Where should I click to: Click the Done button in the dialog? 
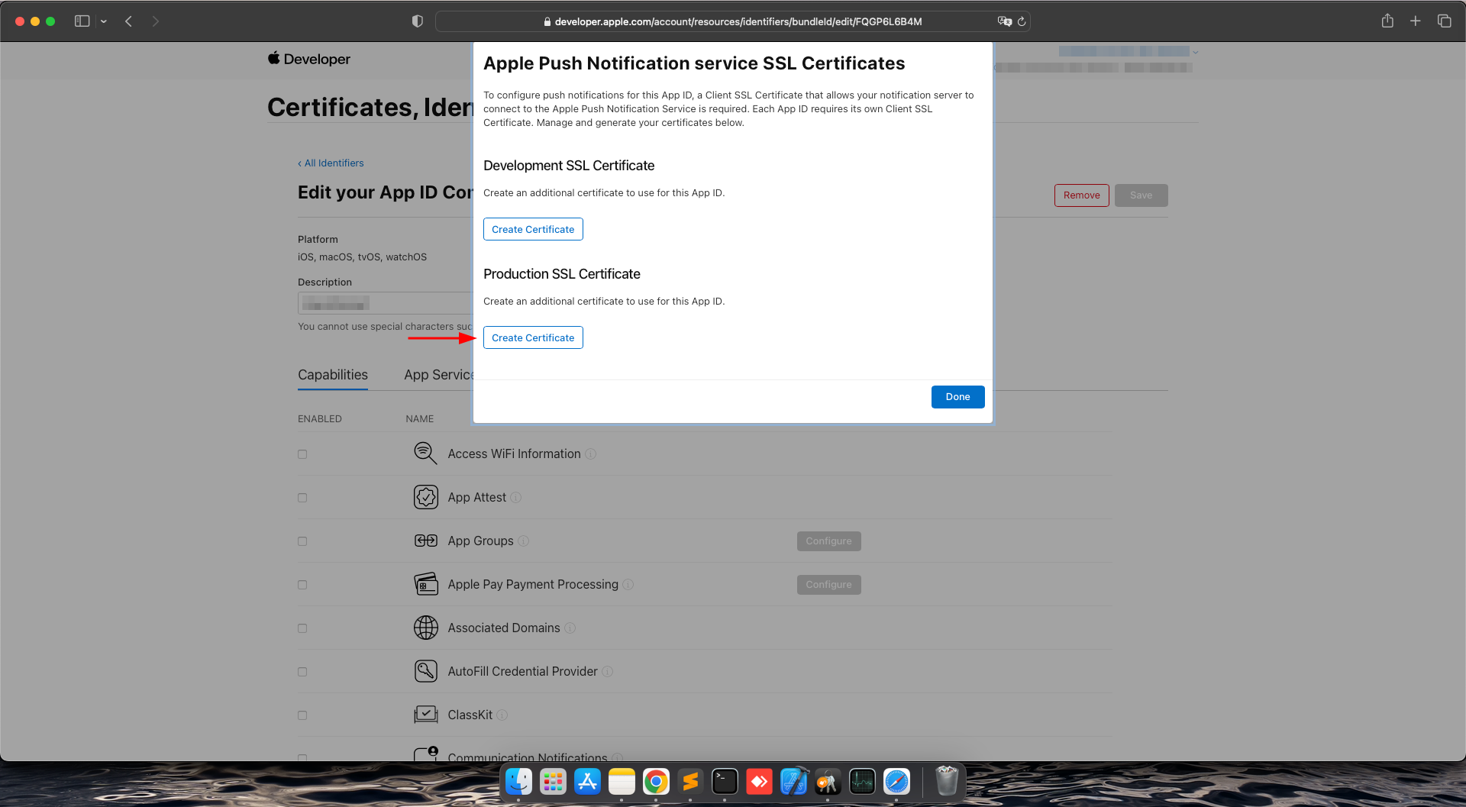pyautogui.click(x=957, y=397)
